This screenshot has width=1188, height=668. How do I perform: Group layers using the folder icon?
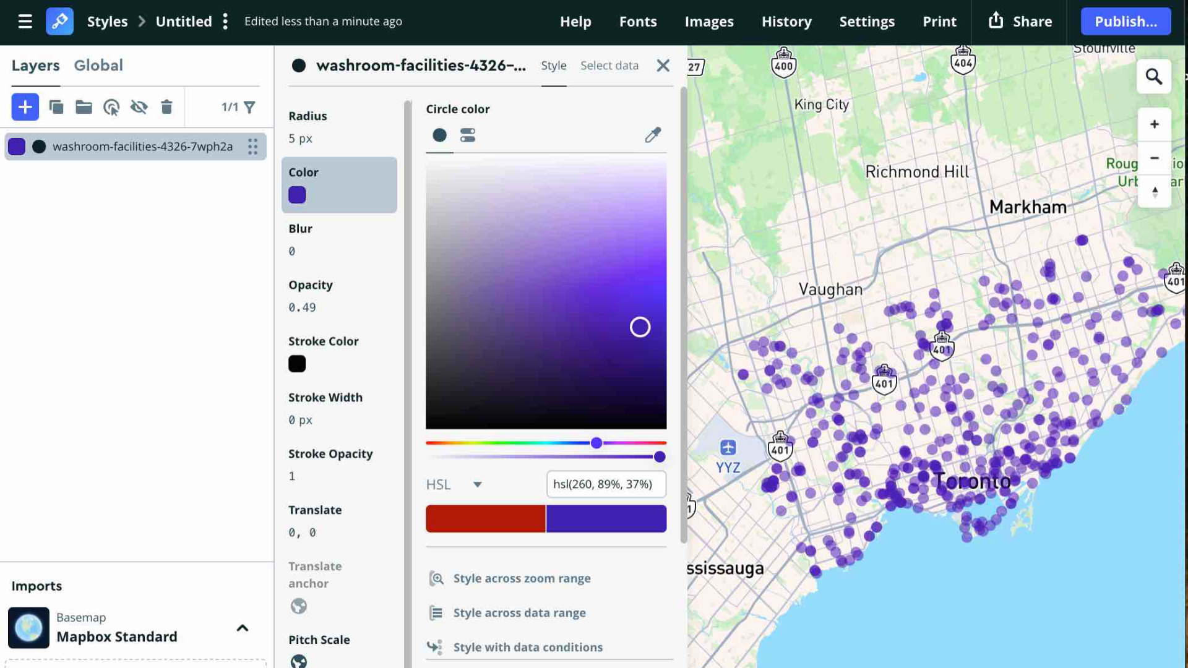click(x=84, y=106)
